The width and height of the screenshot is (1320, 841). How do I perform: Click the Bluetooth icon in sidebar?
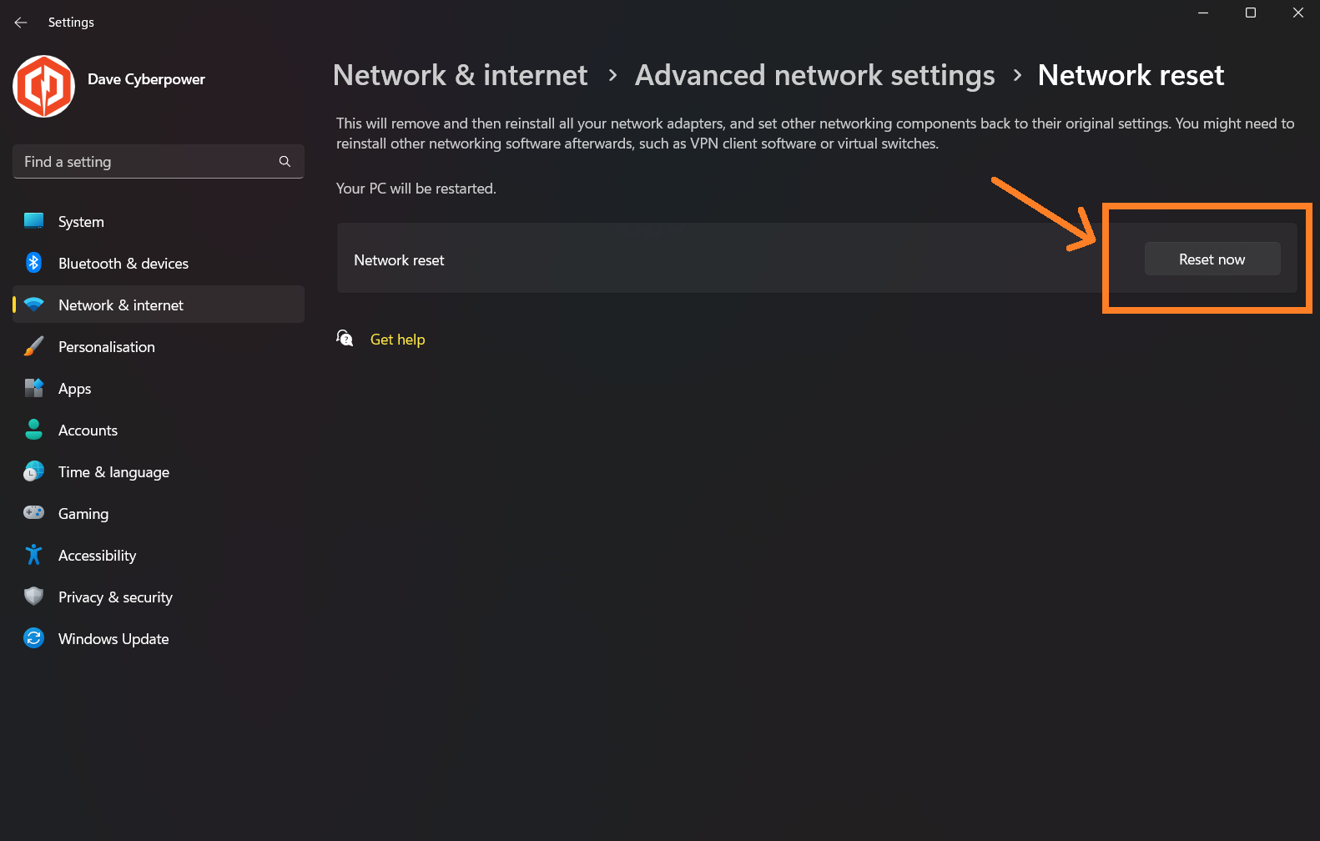click(x=33, y=263)
